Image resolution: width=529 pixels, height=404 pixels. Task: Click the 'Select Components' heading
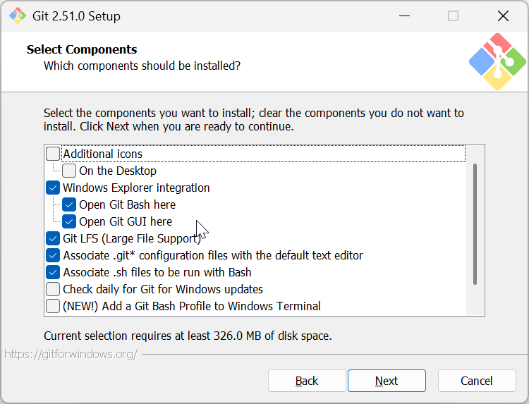click(x=82, y=49)
